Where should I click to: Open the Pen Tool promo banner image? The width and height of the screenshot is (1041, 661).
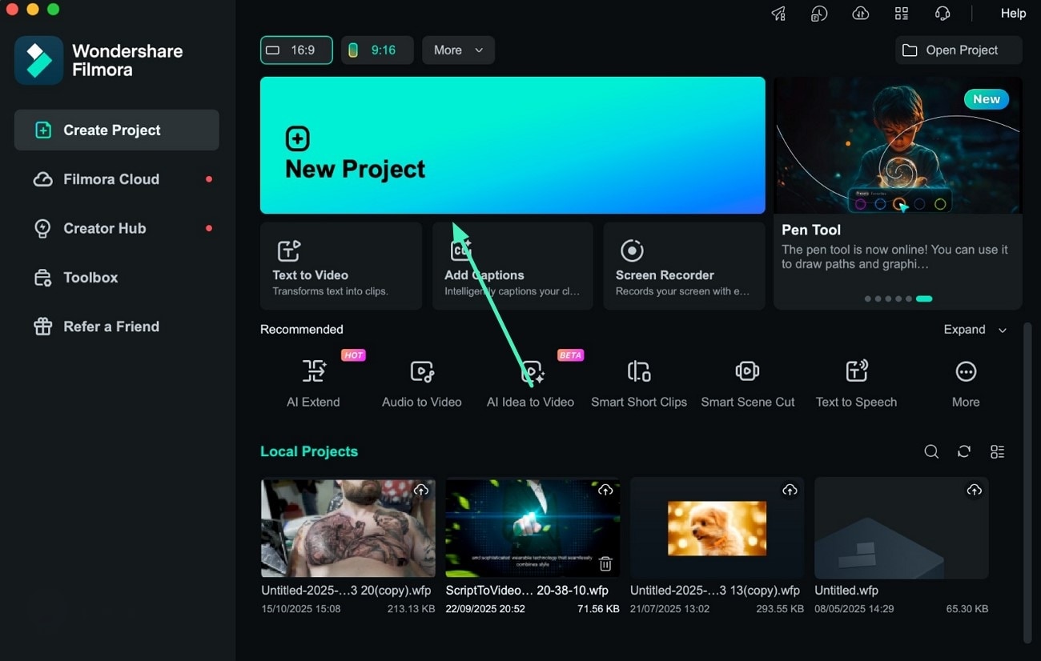tap(898, 145)
